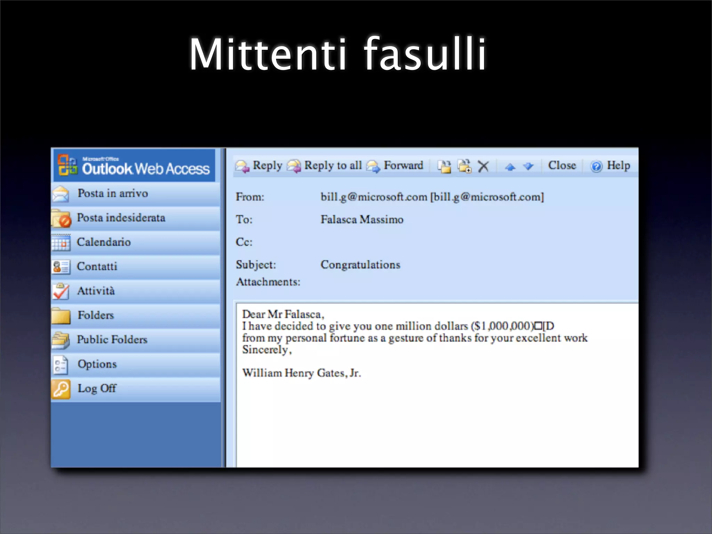This screenshot has width=712, height=534.
Task: Click the Move to folder icon
Action: pos(444,166)
